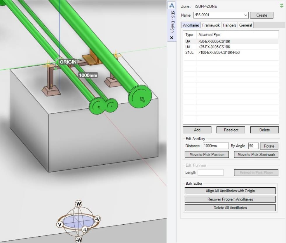The height and width of the screenshot is (243, 286).
Task: Switch to the Framework tab
Action: pyautogui.click(x=211, y=25)
